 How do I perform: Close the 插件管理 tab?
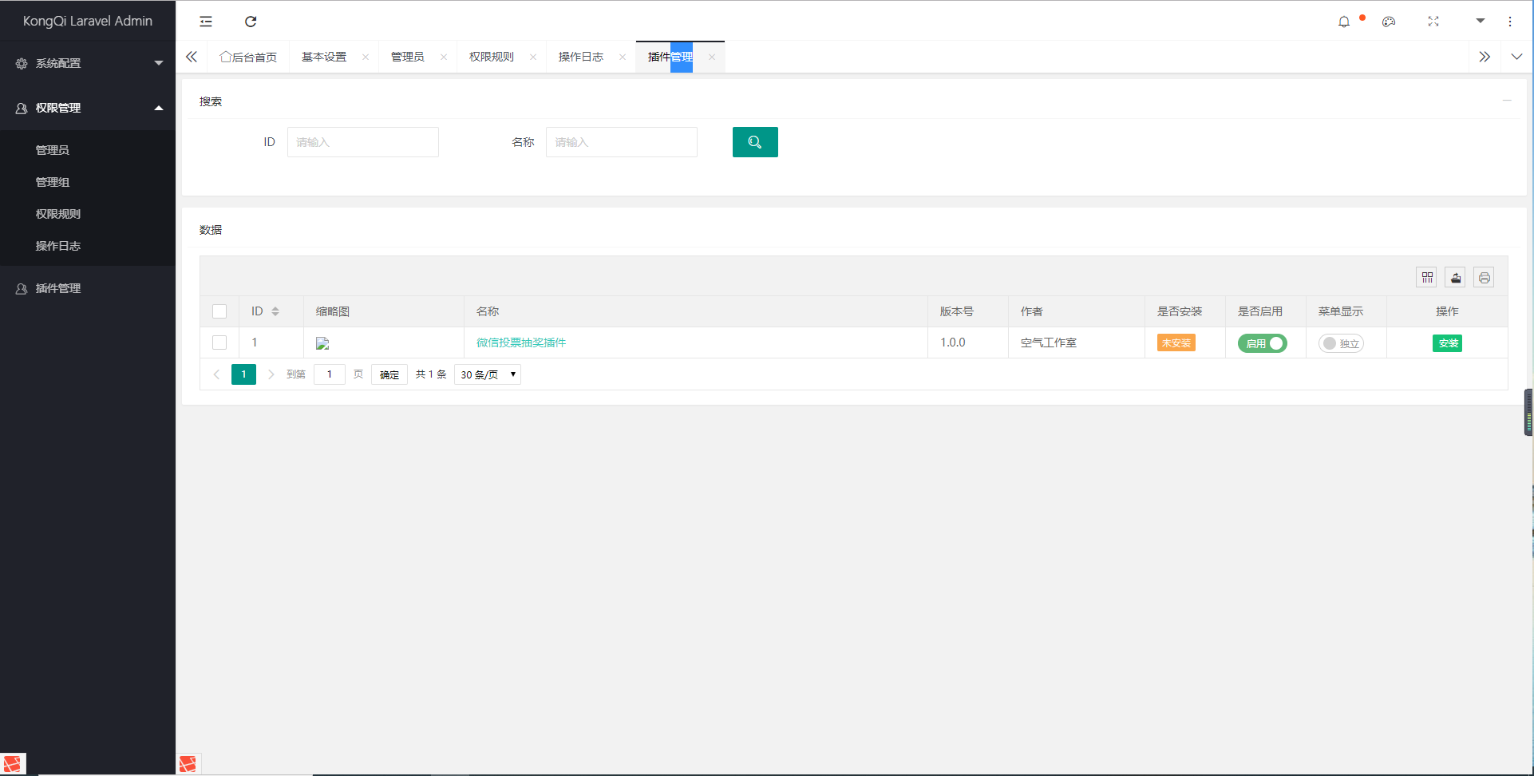click(x=712, y=57)
